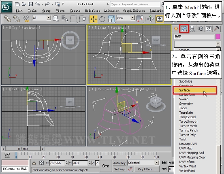The image size is (224, 174).
Task: Open the Display panel monitor tab
Action: coord(209,29)
